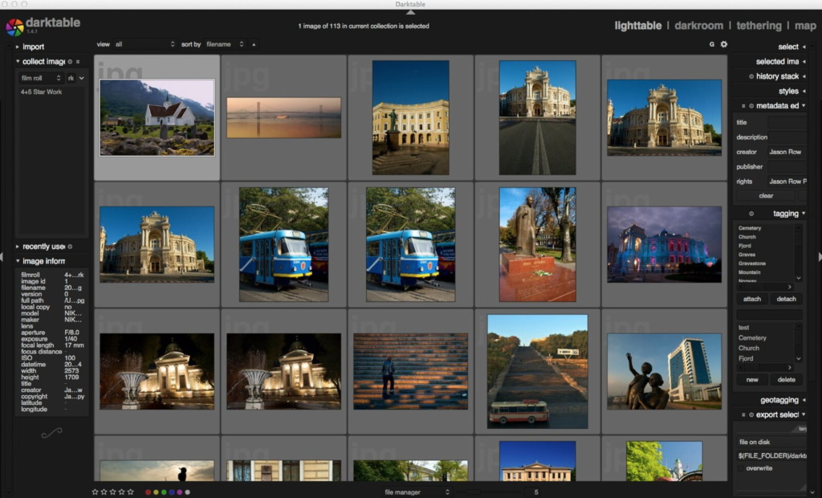
Task: Collapse the left side panel arrow
Action: coord(2,257)
